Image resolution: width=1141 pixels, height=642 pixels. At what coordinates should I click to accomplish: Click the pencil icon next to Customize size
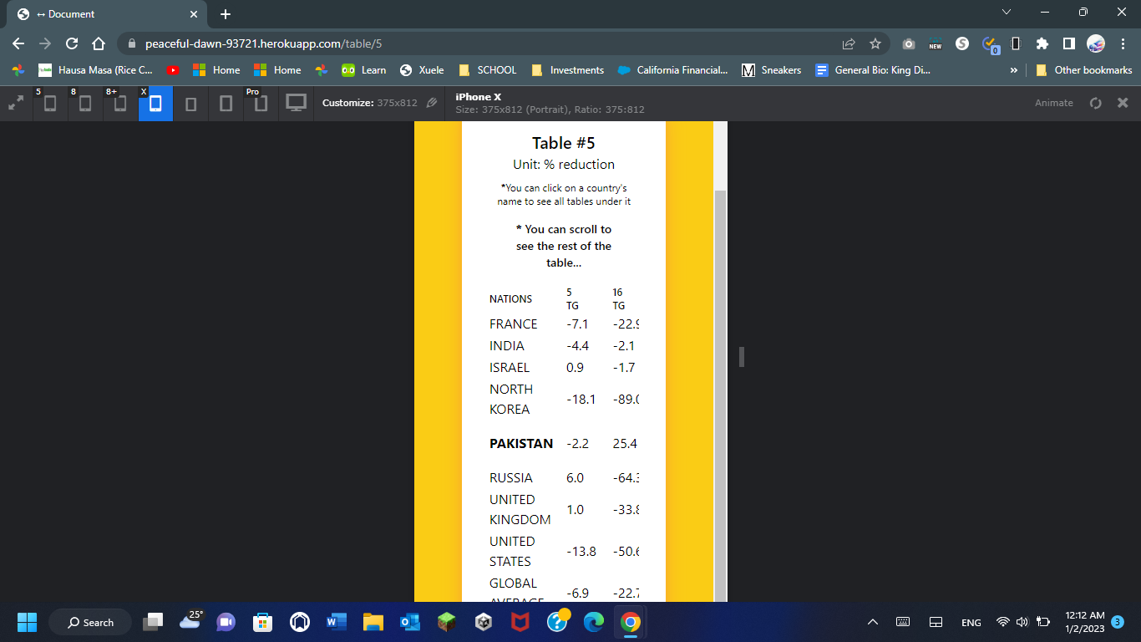click(432, 103)
